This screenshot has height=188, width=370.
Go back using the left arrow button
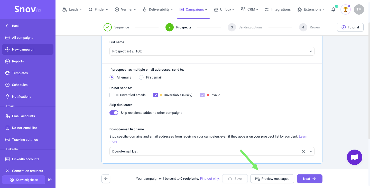pyautogui.click(x=106, y=179)
